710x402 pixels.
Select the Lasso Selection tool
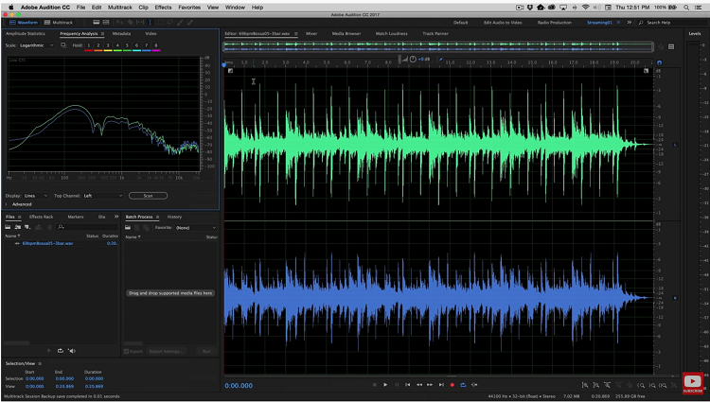[170, 22]
